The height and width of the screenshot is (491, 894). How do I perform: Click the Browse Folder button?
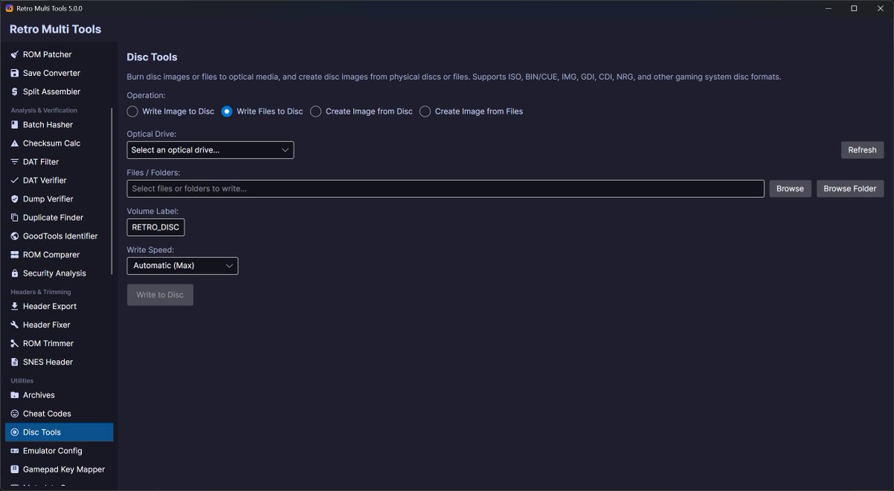(850, 188)
